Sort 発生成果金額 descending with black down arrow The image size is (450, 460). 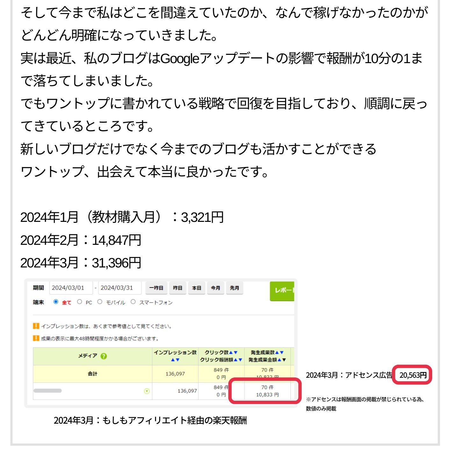pos(284,360)
